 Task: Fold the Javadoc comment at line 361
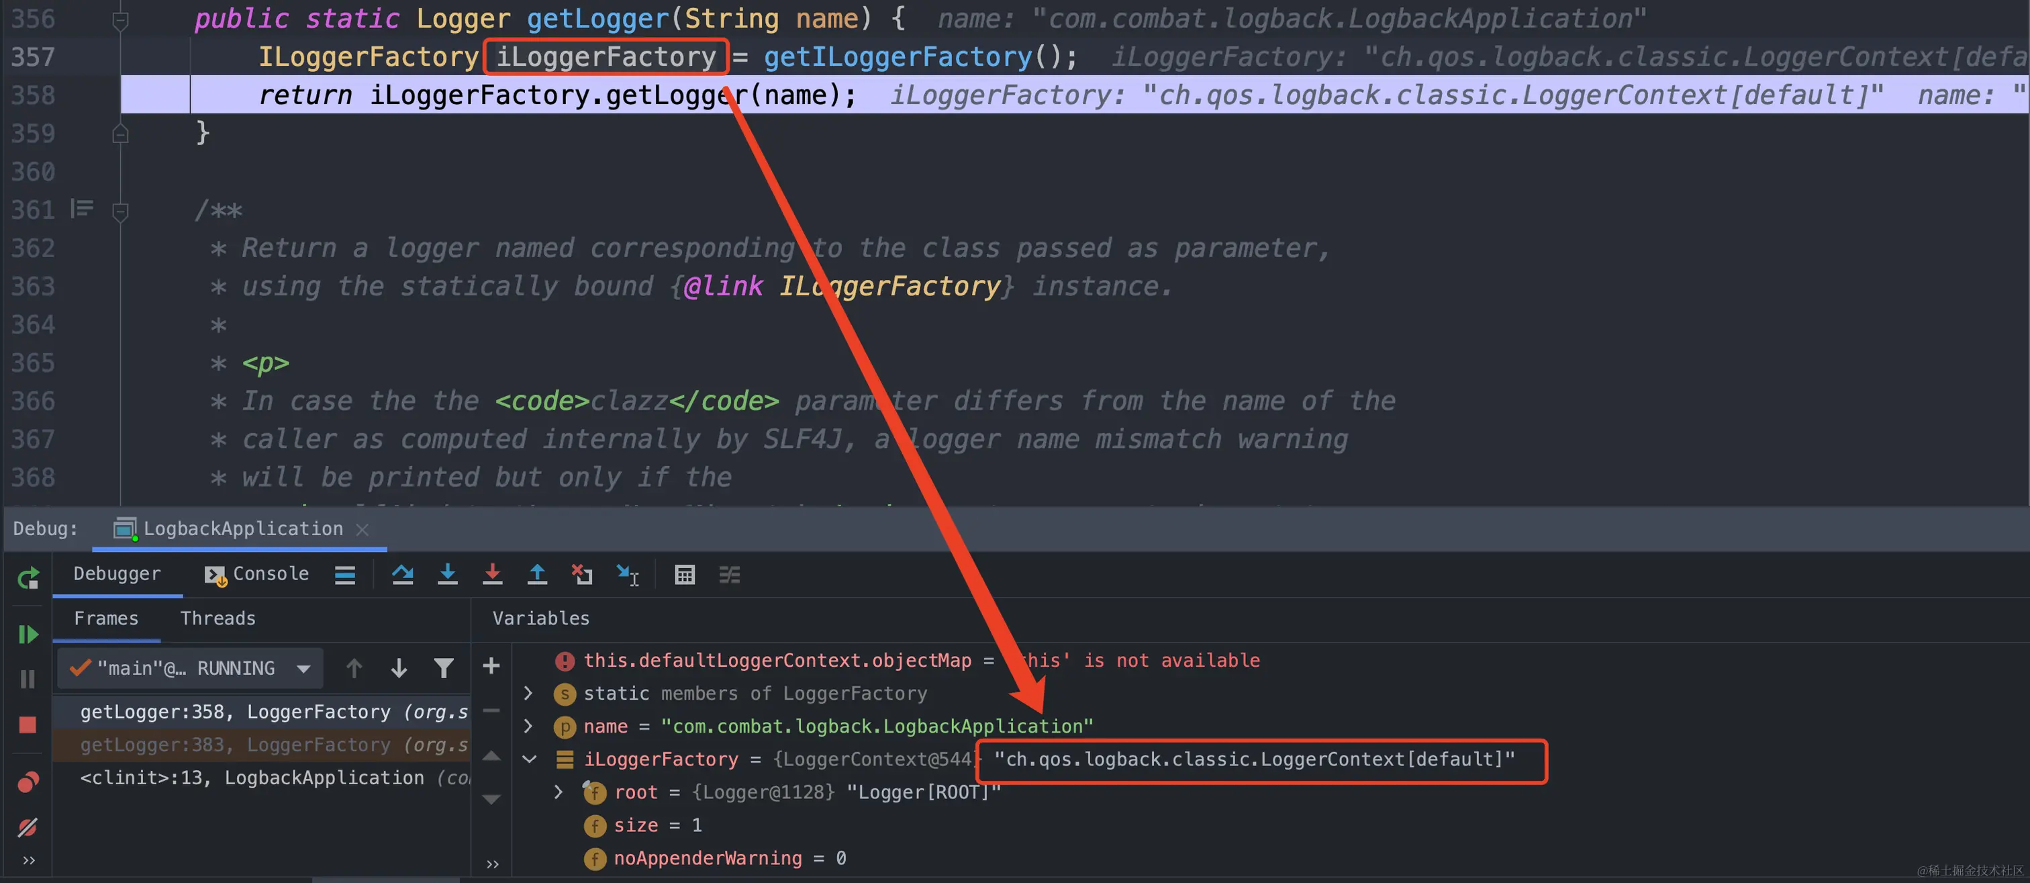(119, 212)
